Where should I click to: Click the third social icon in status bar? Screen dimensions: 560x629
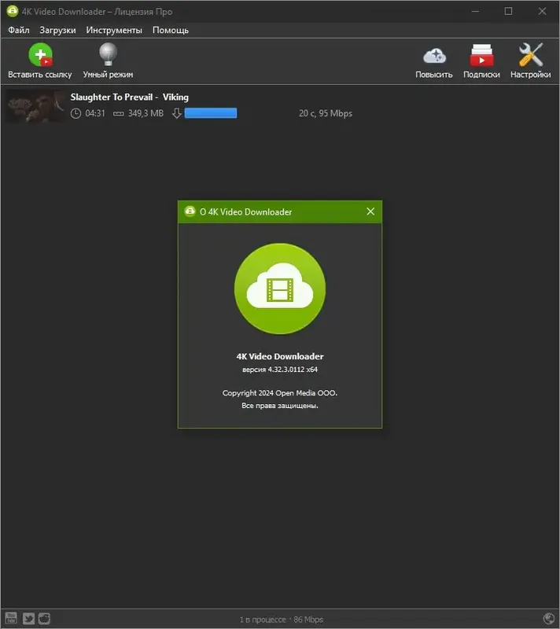tap(45, 618)
